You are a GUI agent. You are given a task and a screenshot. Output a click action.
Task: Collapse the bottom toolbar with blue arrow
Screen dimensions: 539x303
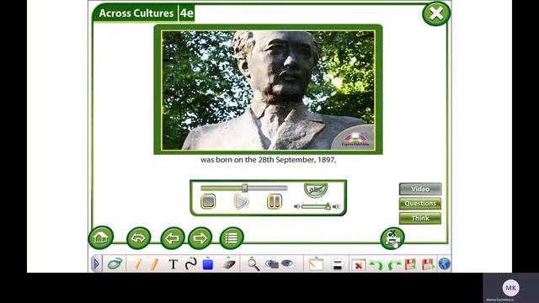pyautogui.click(x=97, y=263)
